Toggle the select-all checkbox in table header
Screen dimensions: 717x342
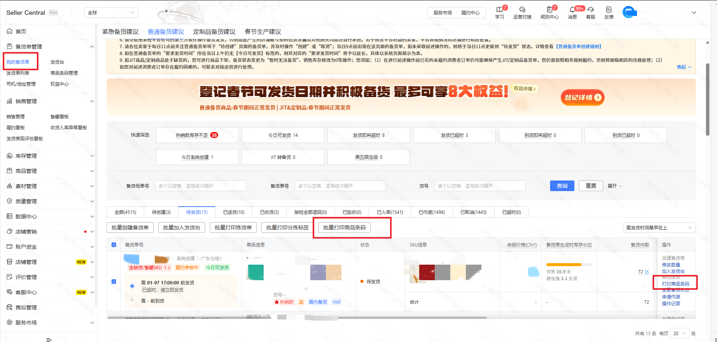pyautogui.click(x=114, y=245)
